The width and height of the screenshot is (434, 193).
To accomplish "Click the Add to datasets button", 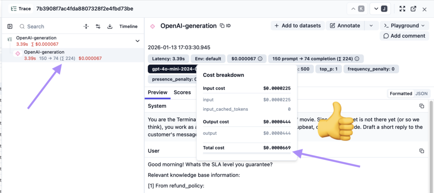I will pyautogui.click(x=298, y=26).
